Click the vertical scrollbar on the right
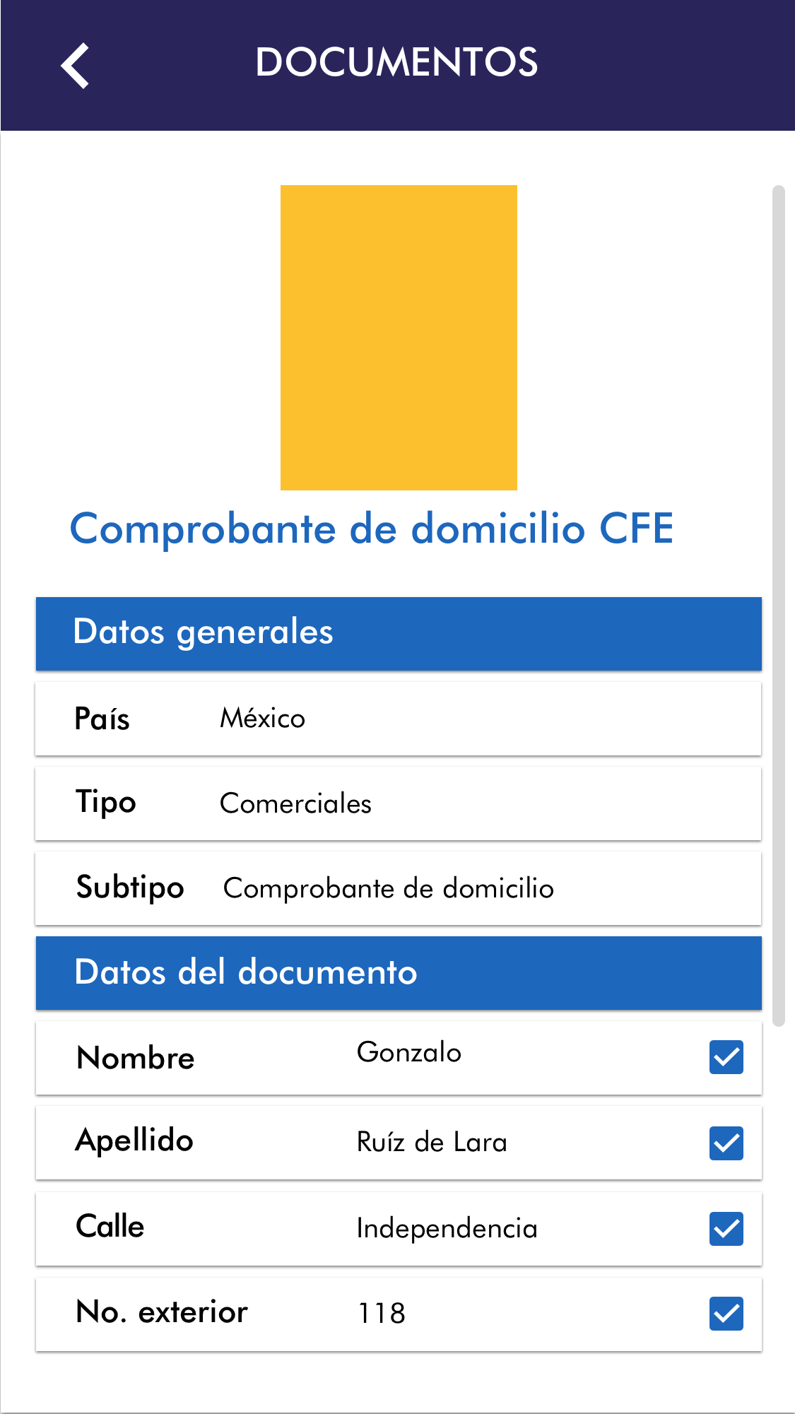 (x=779, y=605)
